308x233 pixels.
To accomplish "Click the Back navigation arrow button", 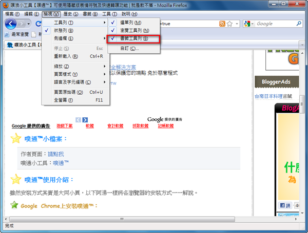I will tap(11, 24).
